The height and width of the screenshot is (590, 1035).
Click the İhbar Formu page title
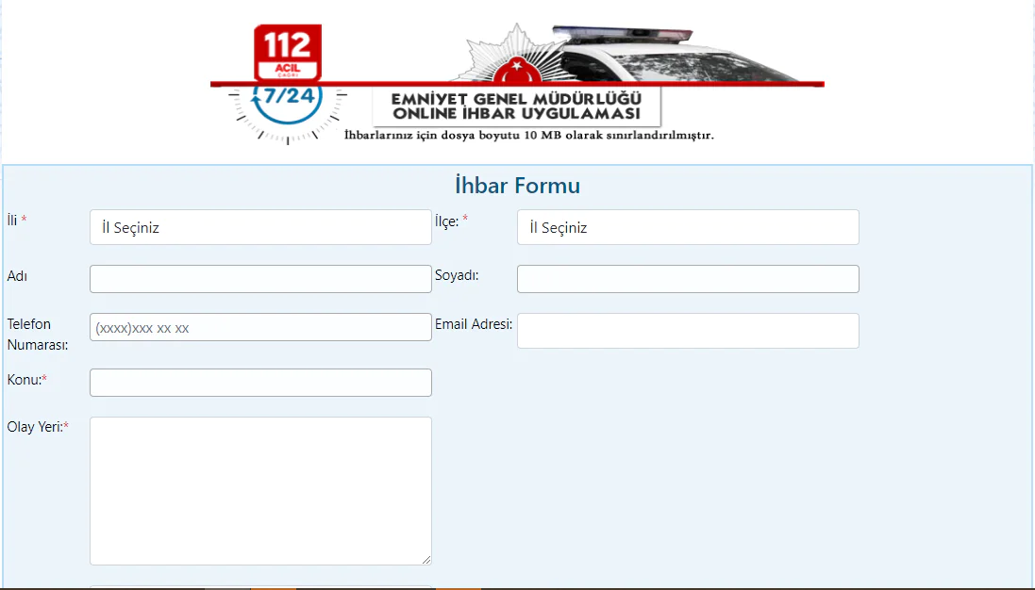coord(517,185)
